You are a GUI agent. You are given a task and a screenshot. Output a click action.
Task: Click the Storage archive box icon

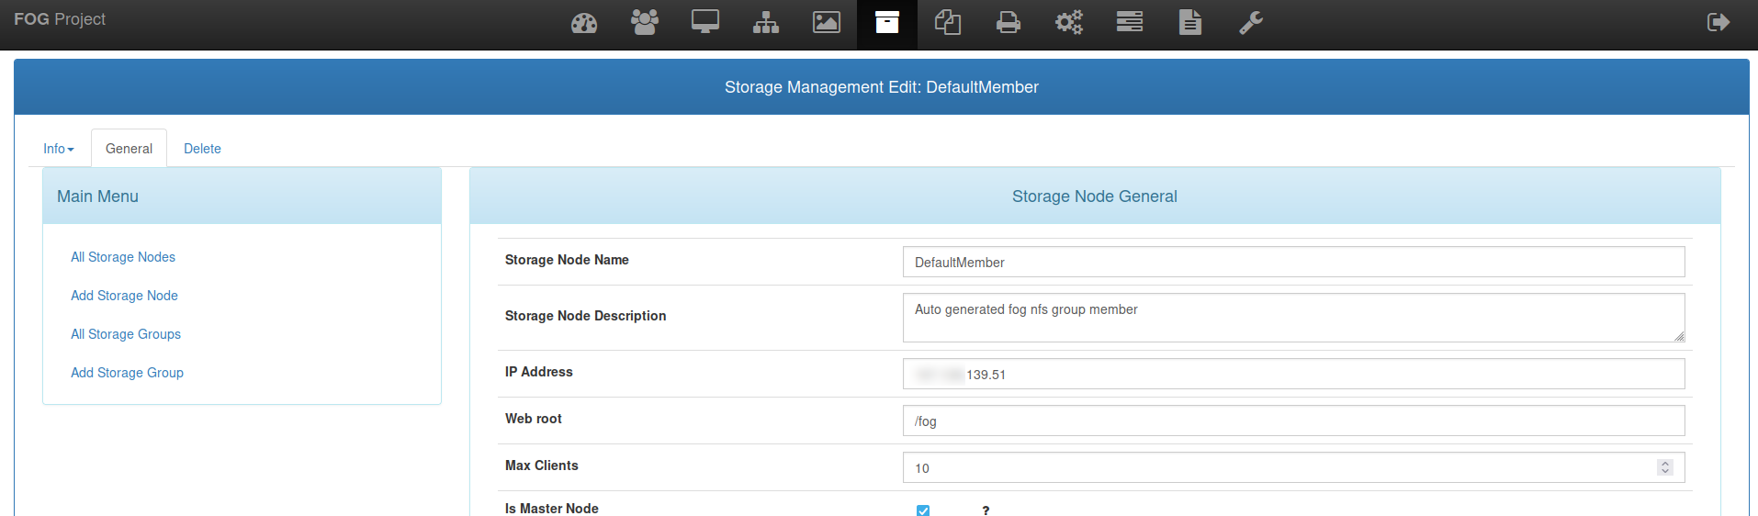click(887, 23)
